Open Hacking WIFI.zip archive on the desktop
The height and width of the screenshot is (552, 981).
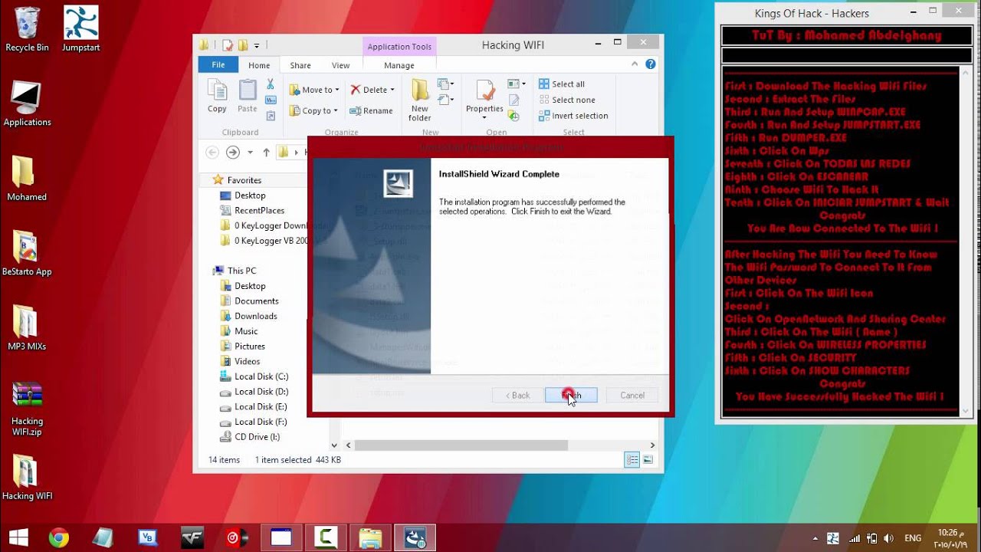[27, 408]
